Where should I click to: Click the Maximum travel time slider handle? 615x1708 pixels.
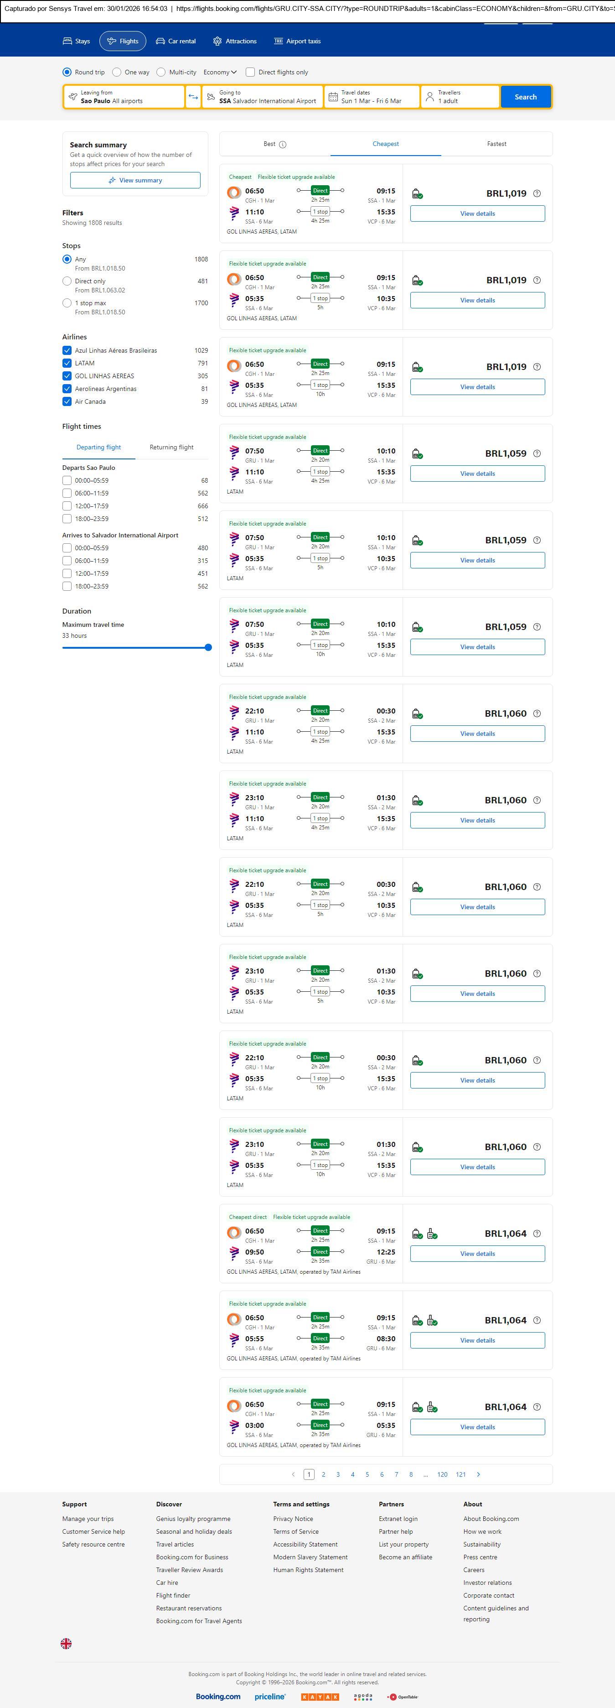point(208,647)
